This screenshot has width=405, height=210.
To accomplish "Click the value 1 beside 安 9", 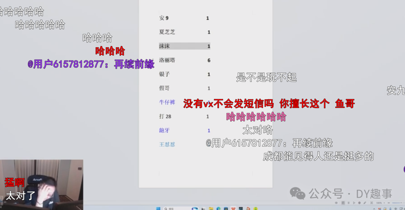I will tap(207, 18).
